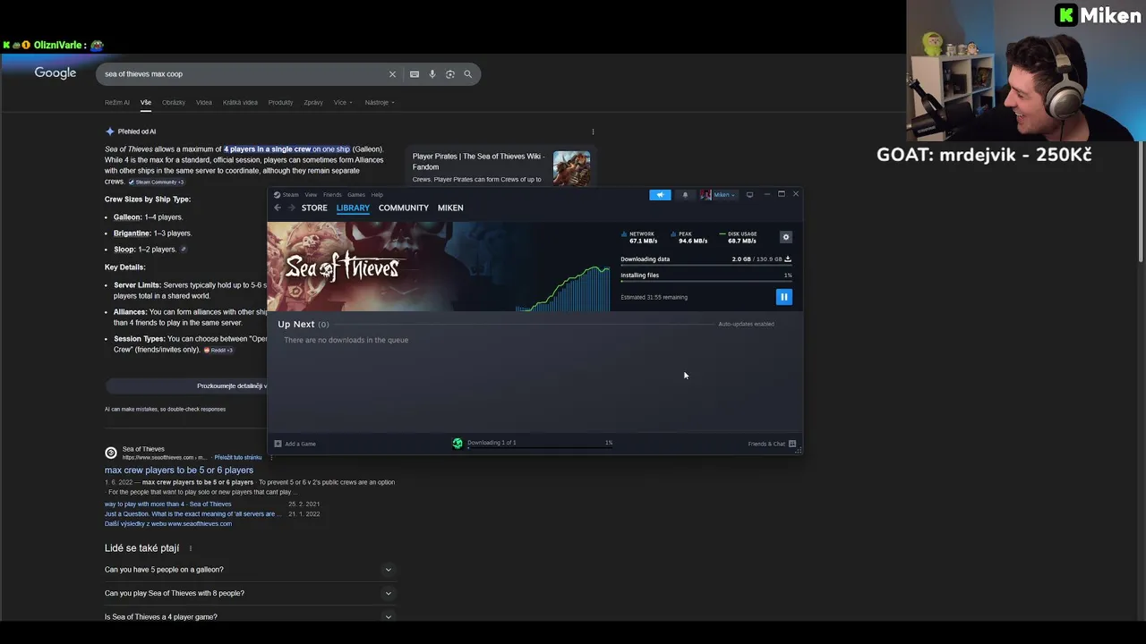This screenshot has height=644, width=1146.
Task: Expand the Více dropdown in Google tabs
Action: coord(343,102)
